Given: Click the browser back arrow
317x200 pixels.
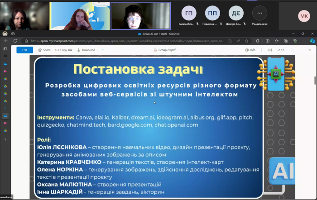Looking at the screenshot, I should (x=6, y=41).
